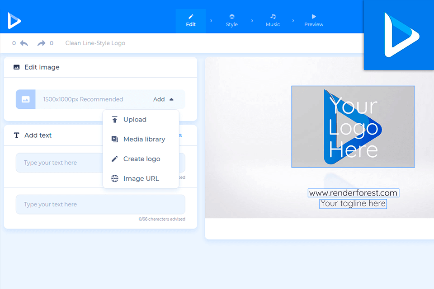Click the chevron between Music and Preview
The height and width of the screenshot is (289, 434).
tap(293, 21)
